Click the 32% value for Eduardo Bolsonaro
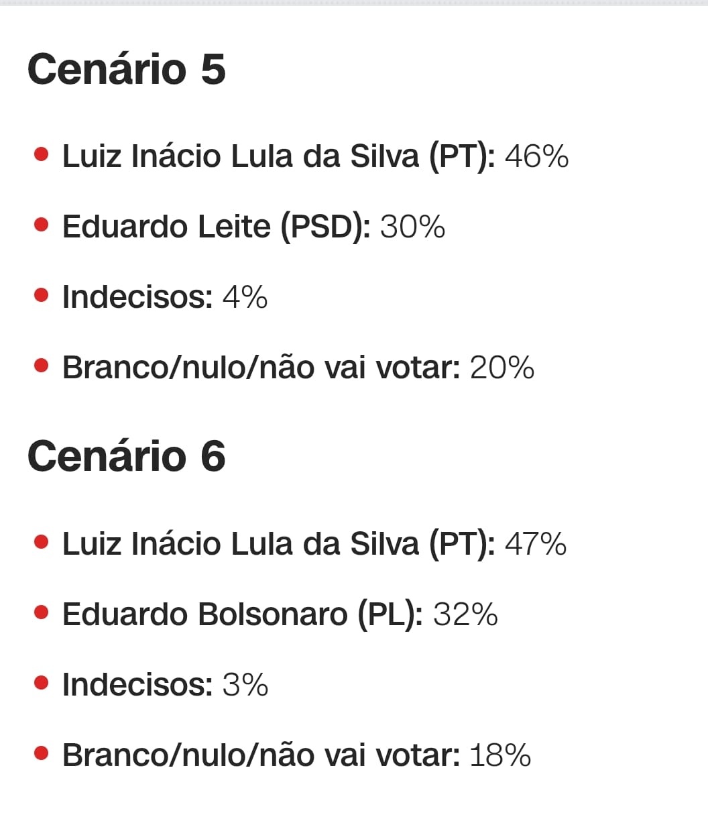708x817 pixels. pyautogui.click(x=465, y=614)
